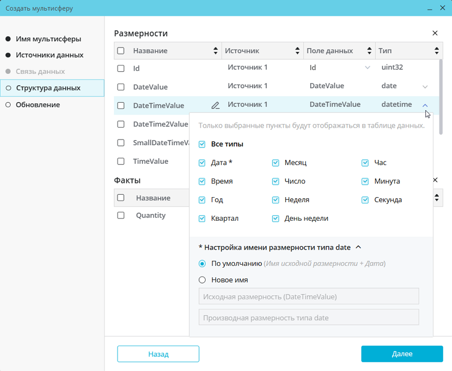Select the Новое имя radio button

pyautogui.click(x=202, y=280)
